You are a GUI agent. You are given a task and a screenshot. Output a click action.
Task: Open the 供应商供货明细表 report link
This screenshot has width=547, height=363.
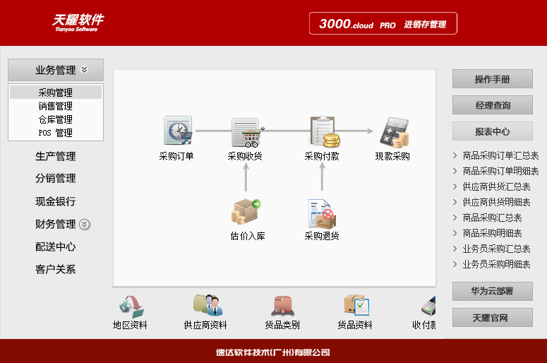pyautogui.click(x=496, y=202)
